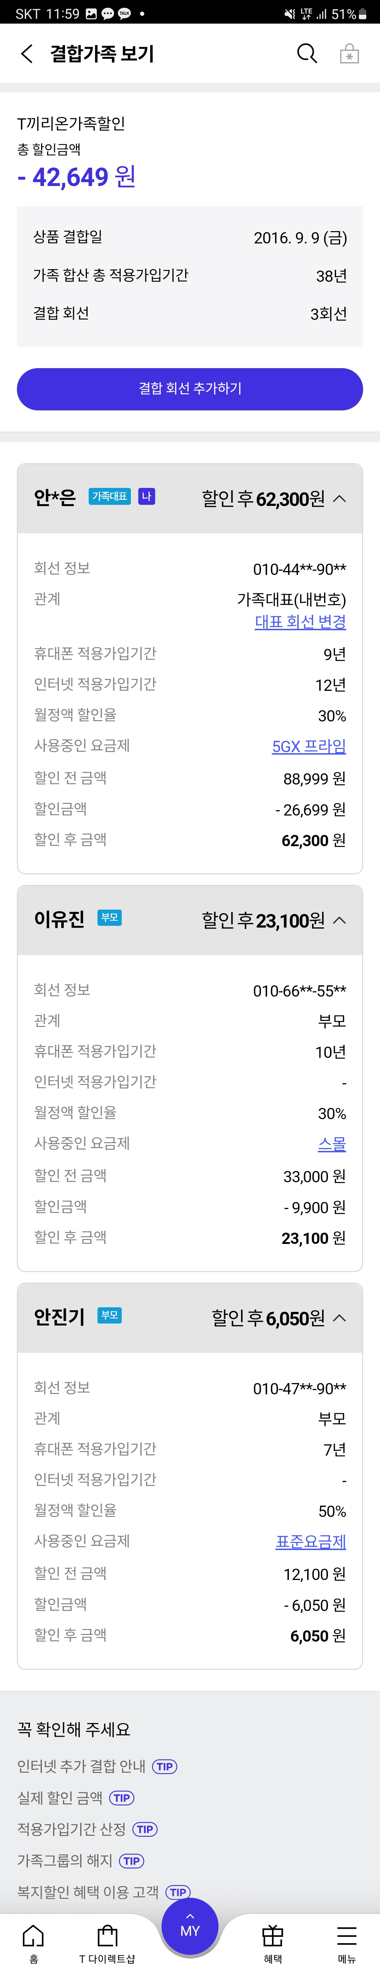Tap 결합 회선 추가하기 button
The image size is (380, 1977).
(x=190, y=389)
